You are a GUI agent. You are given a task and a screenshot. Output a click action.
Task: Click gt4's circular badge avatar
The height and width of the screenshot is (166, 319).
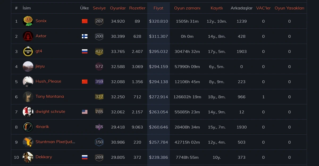pos(28,51)
